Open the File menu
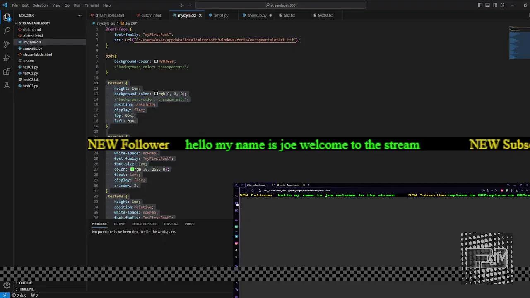 [15, 5]
